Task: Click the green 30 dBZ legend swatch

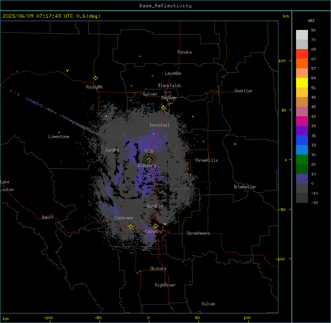Action: [302, 160]
